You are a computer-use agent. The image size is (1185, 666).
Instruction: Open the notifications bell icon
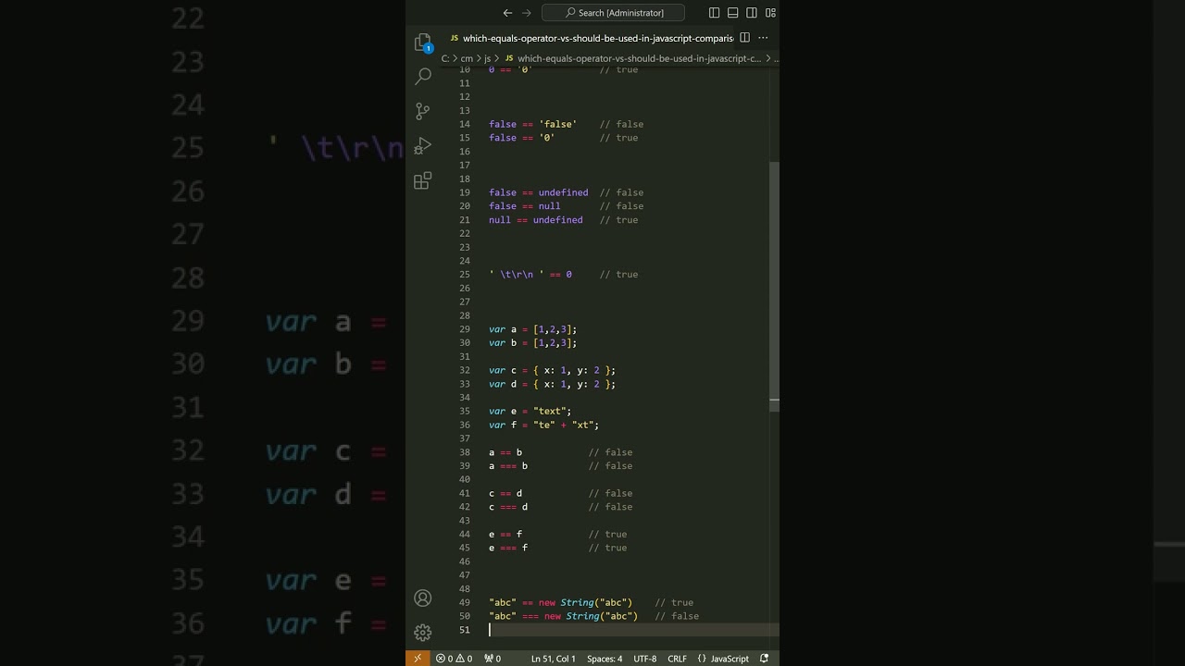pos(764,659)
